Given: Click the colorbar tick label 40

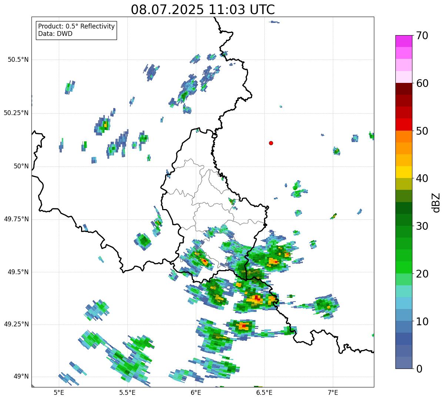Looking at the screenshot, I should point(422,178).
